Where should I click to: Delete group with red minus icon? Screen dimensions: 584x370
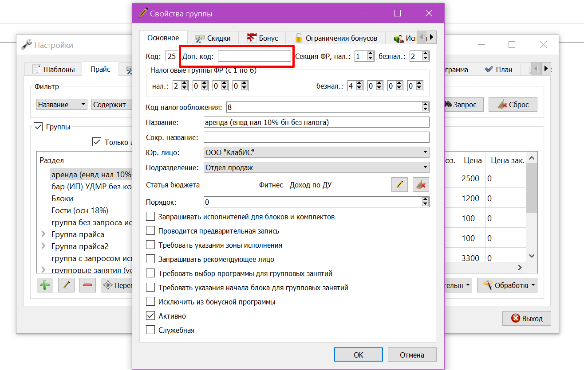[x=87, y=285]
